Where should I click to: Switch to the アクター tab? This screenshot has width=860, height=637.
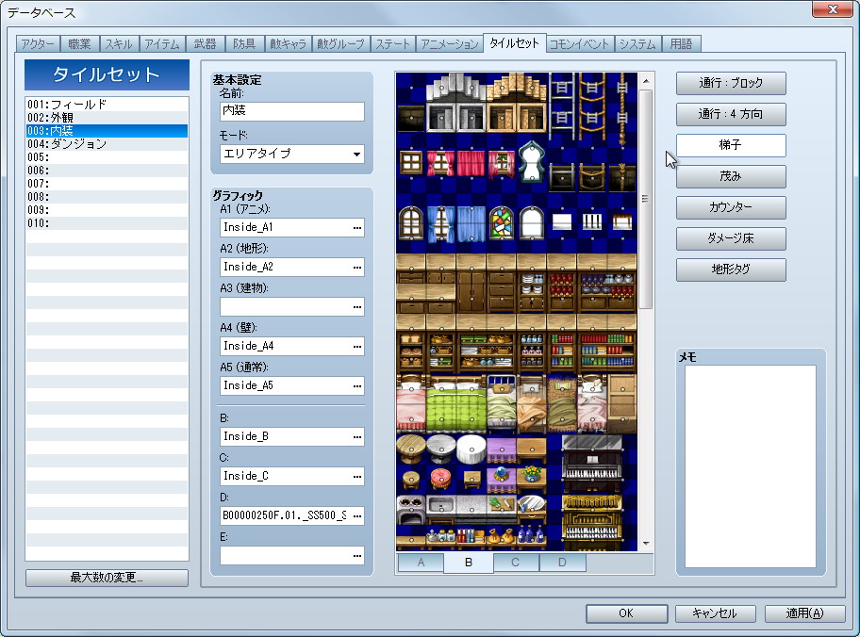[x=38, y=44]
